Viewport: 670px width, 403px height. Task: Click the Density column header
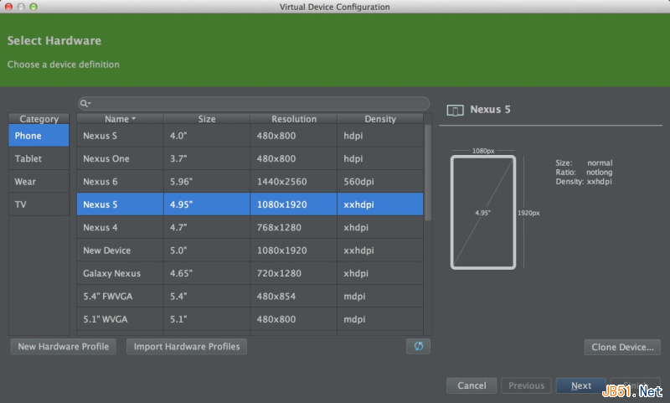click(380, 119)
